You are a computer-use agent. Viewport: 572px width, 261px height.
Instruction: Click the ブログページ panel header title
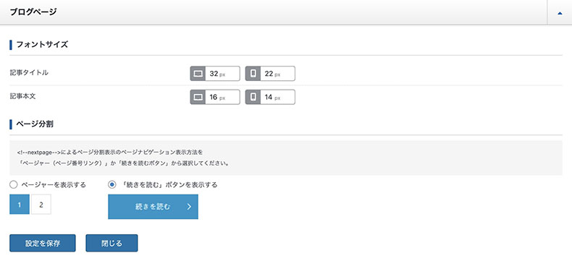(x=33, y=12)
